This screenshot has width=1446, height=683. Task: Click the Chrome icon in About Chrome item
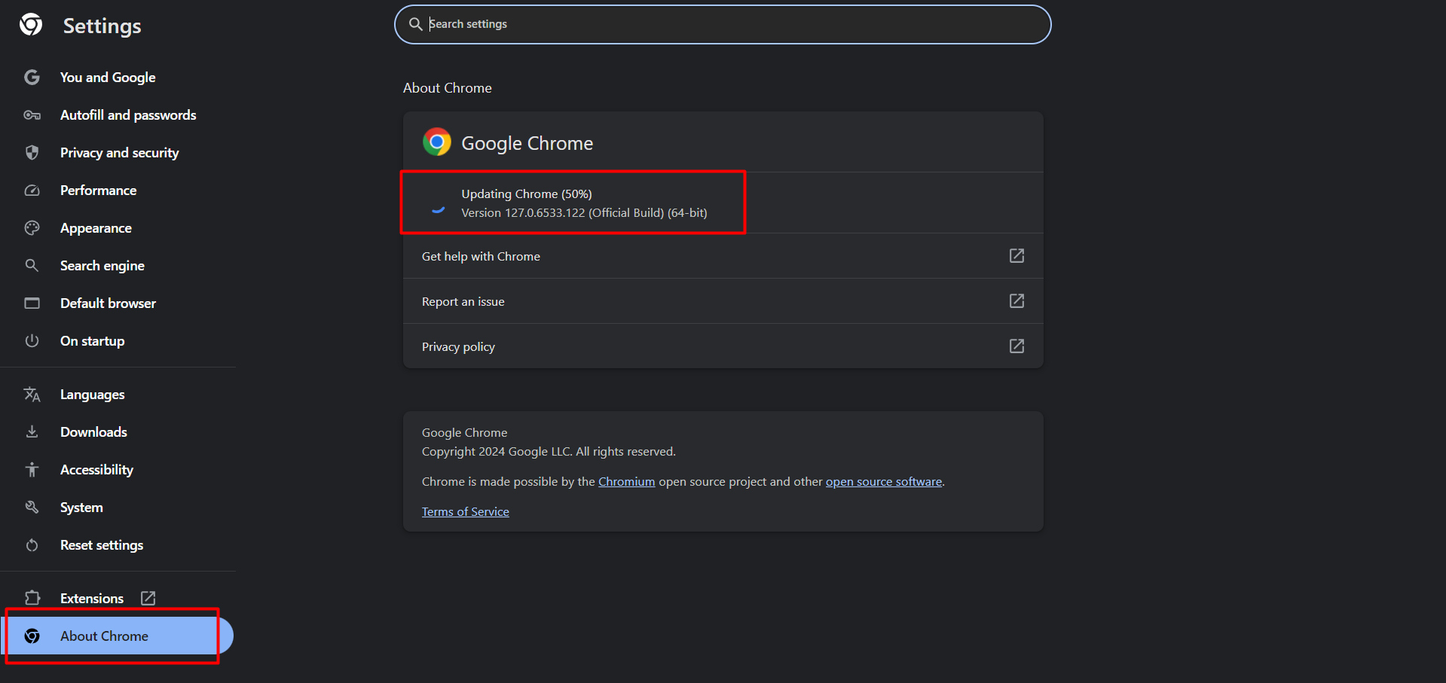(32, 636)
